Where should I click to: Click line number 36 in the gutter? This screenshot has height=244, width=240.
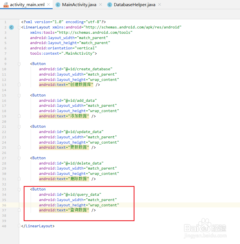(x=4, y=205)
